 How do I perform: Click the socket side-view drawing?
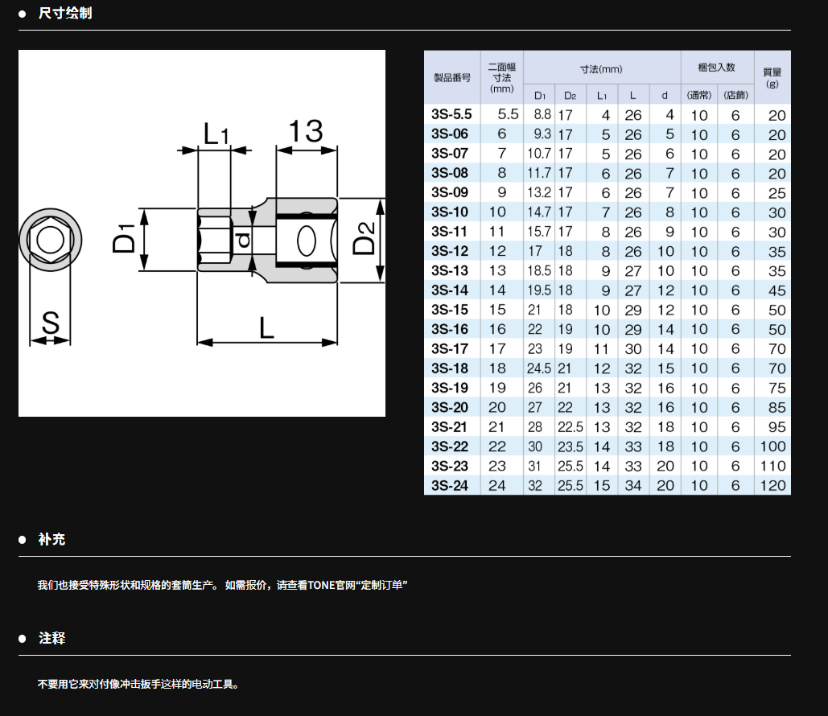(x=267, y=240)
